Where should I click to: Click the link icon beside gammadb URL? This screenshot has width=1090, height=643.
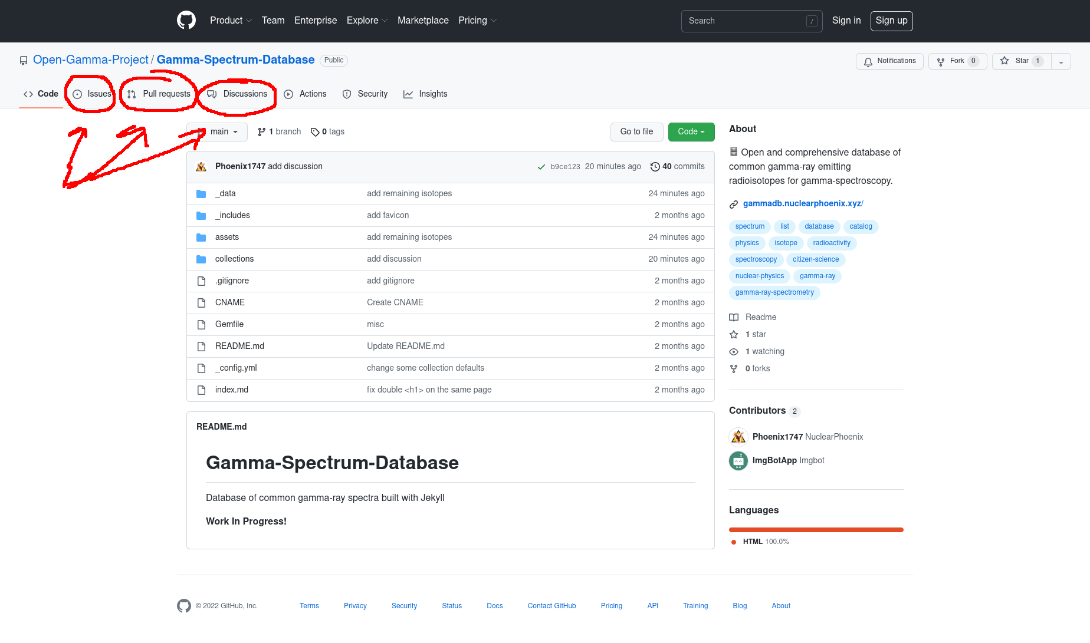(734, 205)
